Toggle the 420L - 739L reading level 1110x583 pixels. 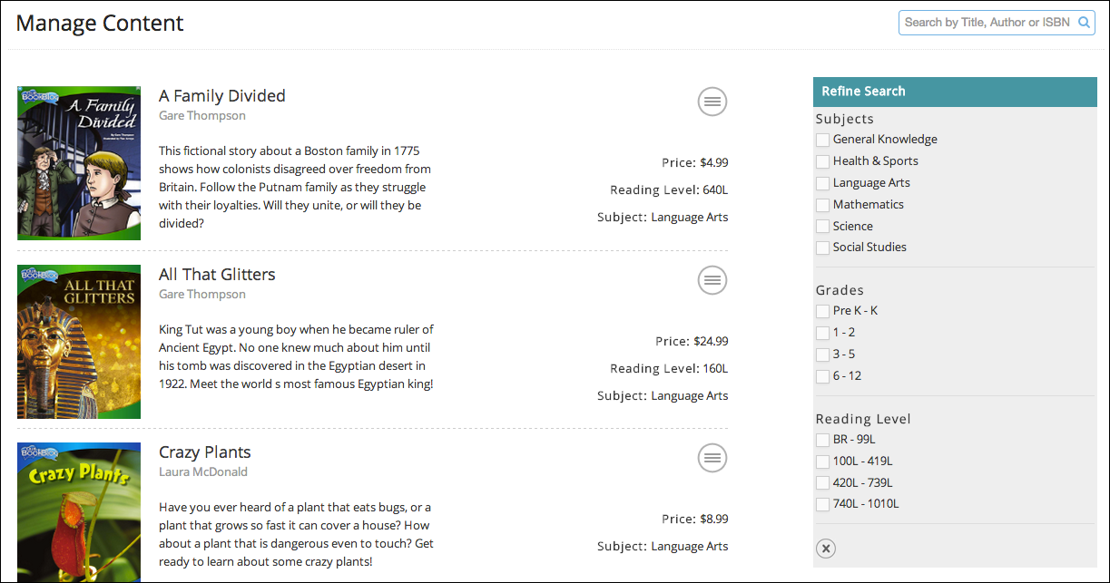pos(822,483)
